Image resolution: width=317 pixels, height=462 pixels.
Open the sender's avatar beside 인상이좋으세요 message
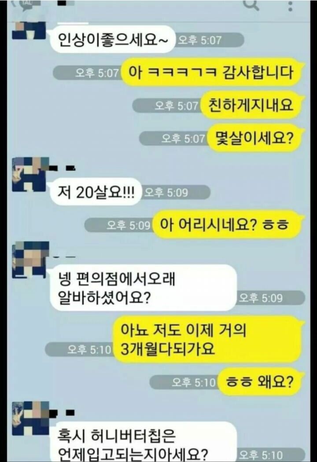(29, 30)
